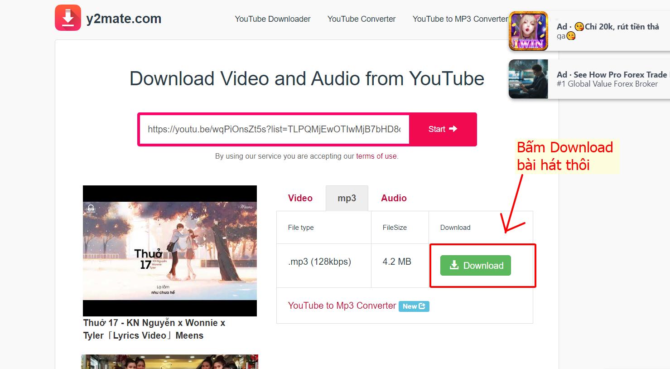The width and height of the screenshot is (670, 369).
Task: Download the .mp3 128kbps file
Action: (x=475, y=266)
